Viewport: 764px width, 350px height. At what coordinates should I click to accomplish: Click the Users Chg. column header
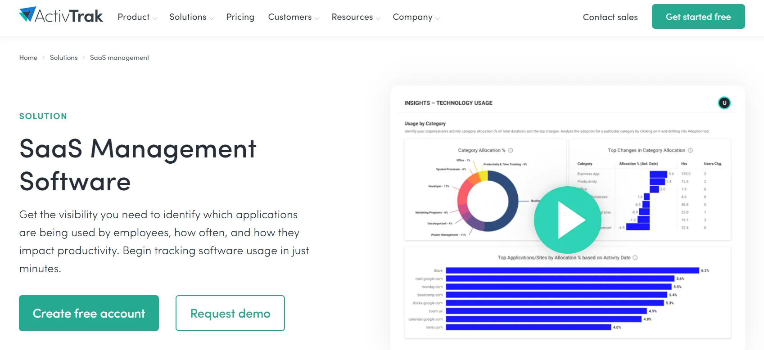(713, 164)
